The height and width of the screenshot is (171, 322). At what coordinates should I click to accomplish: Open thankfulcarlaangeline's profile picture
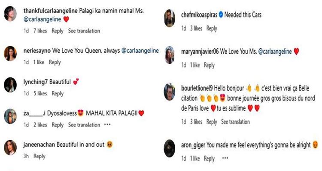click(10, 14)
